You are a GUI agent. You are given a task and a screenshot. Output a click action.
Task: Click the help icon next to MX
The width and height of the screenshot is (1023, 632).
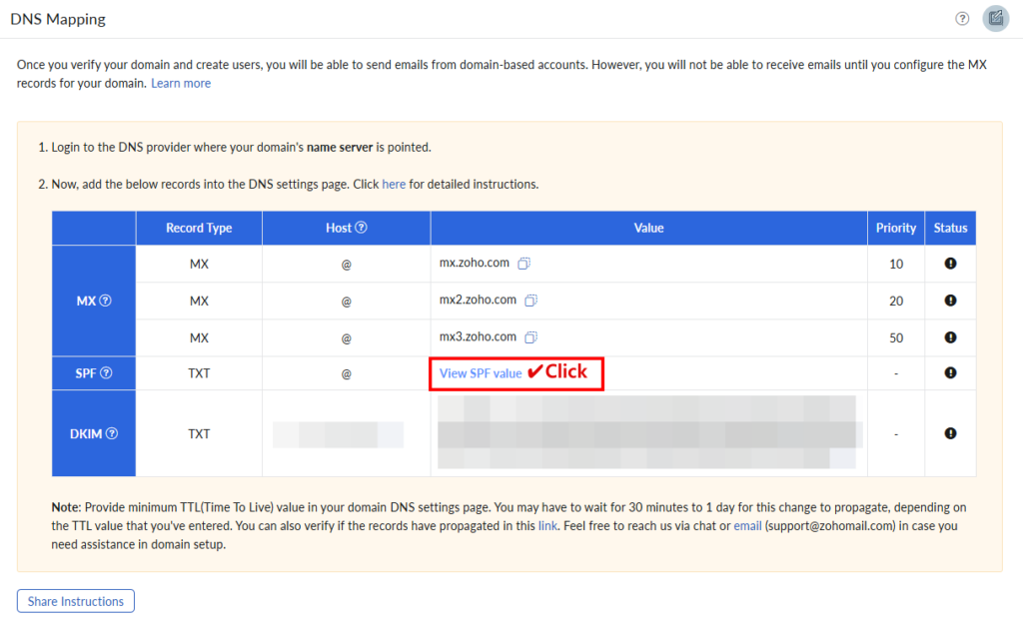pos(105,301)
